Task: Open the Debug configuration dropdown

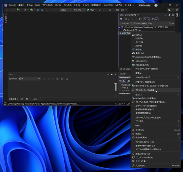Action: 66,10
